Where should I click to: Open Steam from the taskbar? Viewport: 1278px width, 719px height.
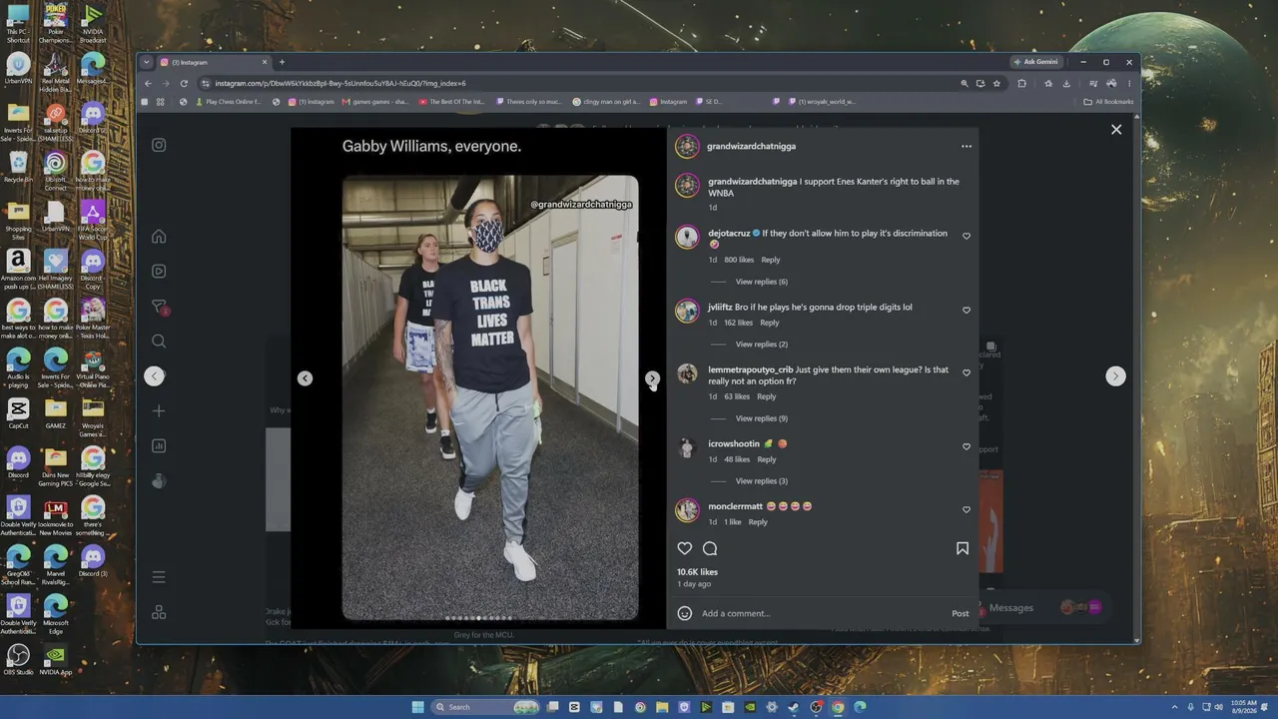tap(794, 707)
